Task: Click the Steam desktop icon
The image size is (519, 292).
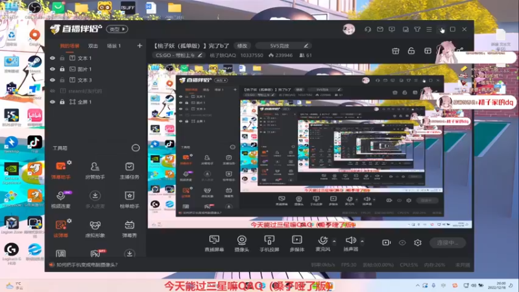Action: (34, 64)
